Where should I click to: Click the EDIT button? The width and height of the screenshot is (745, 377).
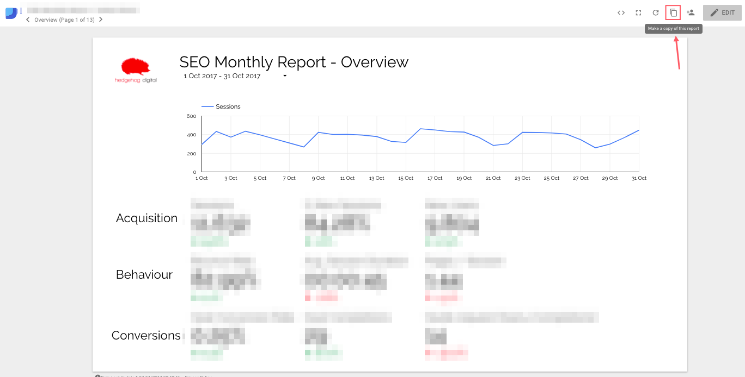pos(722,12)
